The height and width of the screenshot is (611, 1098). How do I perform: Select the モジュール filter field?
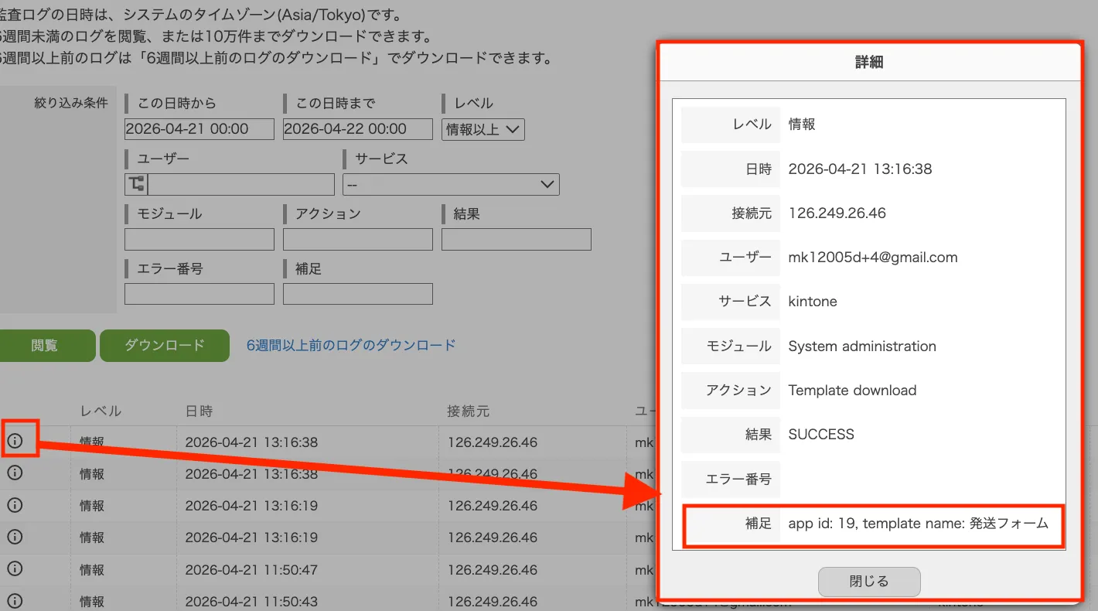[x=199, y=239]
